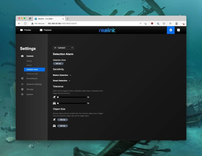Viewport: 202px width, 156px height.
Task: Open the 01 Camera1 dropdown
Action: (63, 48)
